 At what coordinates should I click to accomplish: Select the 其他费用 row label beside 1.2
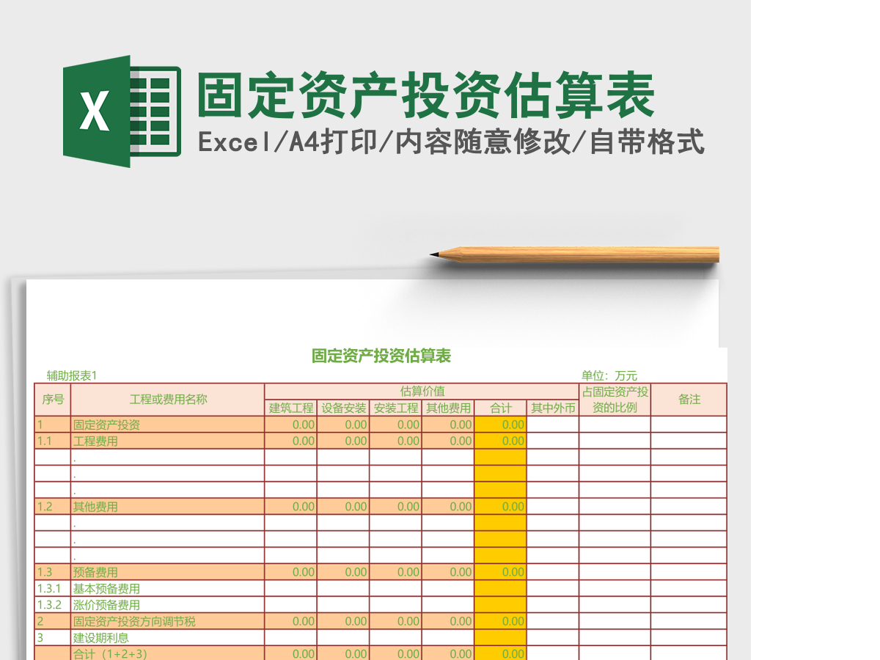(168, 507)
